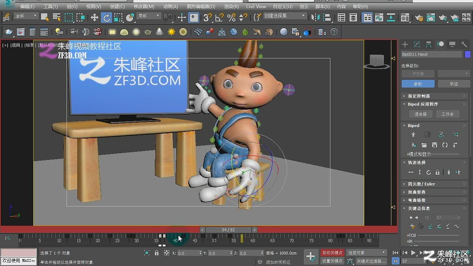
Task: Open the 局部 reference coordinate dropdown
Action: [149, 16]
